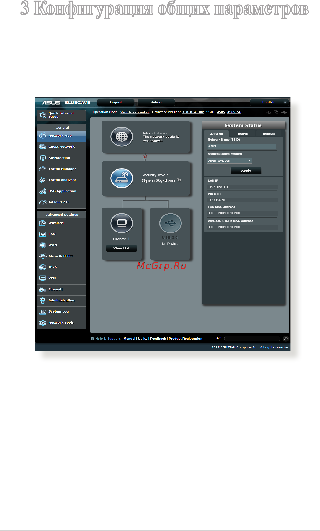Viewport: 320px width, 531px height.
Task: Open the System Log menu item
Action: tap(61, 311)
